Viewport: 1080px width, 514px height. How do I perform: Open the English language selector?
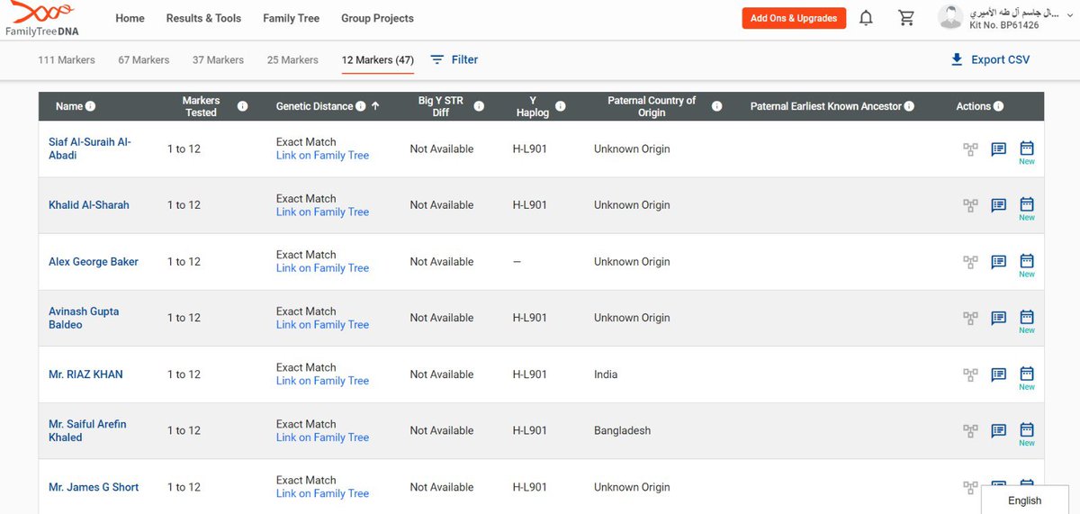[1025, 500]
